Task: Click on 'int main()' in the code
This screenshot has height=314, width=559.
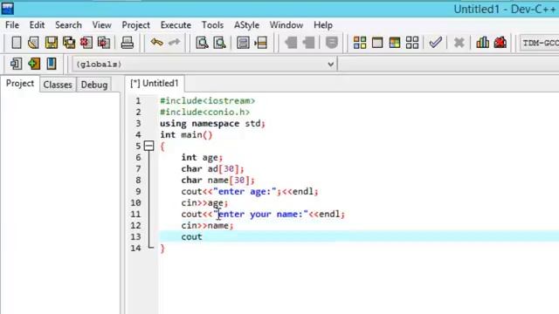Action: [186, 135]
